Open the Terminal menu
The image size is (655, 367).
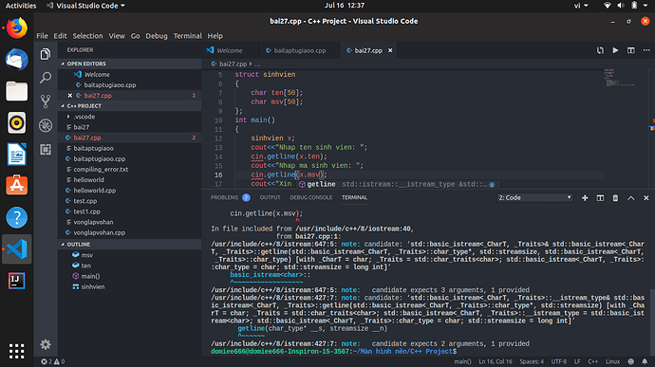187,36
